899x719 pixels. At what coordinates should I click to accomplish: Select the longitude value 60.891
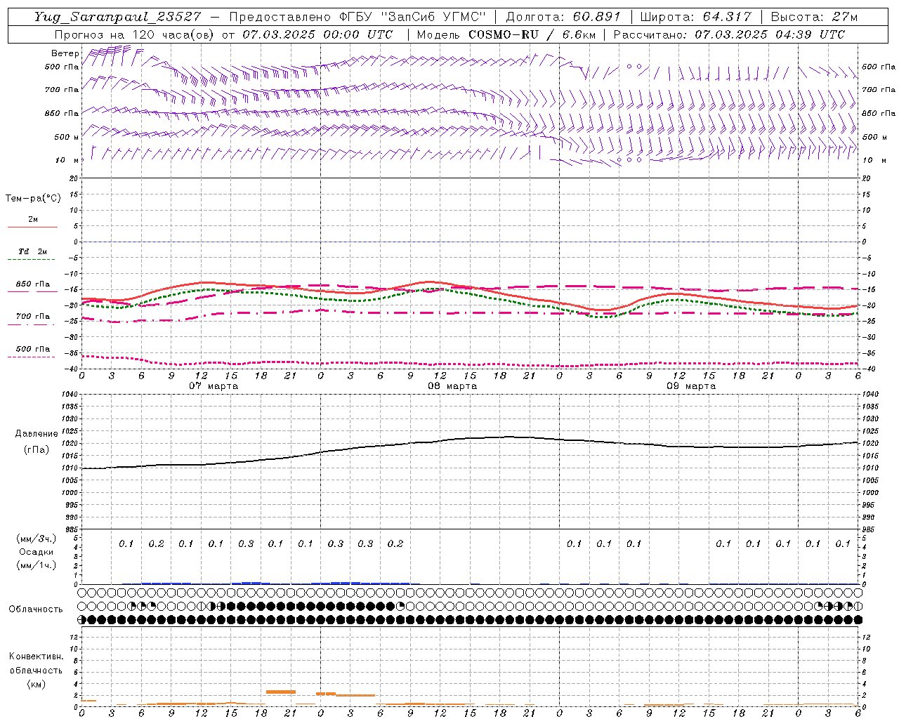click(595, 17)
